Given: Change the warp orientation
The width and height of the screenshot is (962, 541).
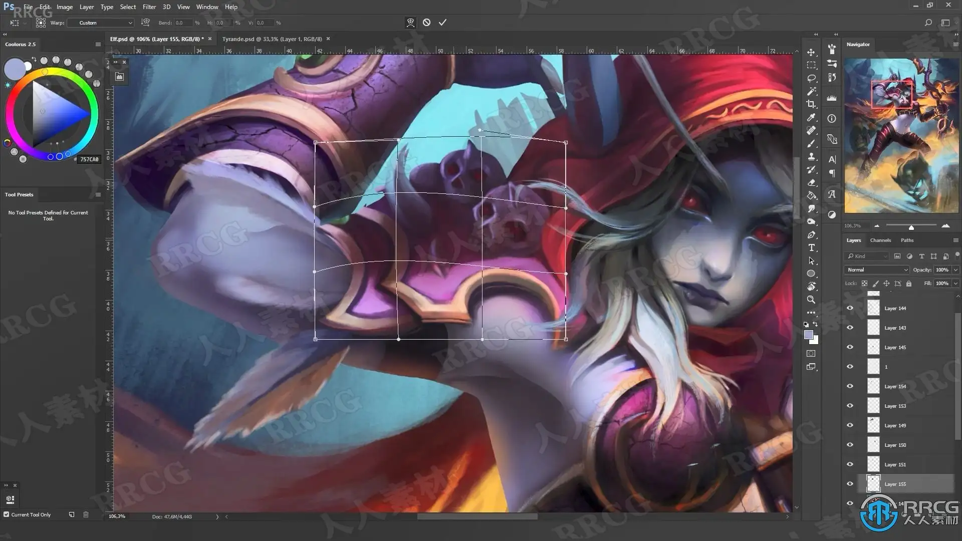Looking at the screenshot, I should tap(145, 23).
